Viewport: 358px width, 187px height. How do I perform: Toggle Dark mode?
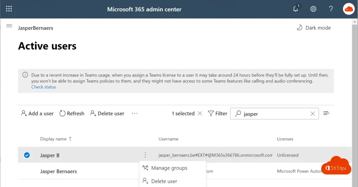pyautogui.click(x=314, y=28)
